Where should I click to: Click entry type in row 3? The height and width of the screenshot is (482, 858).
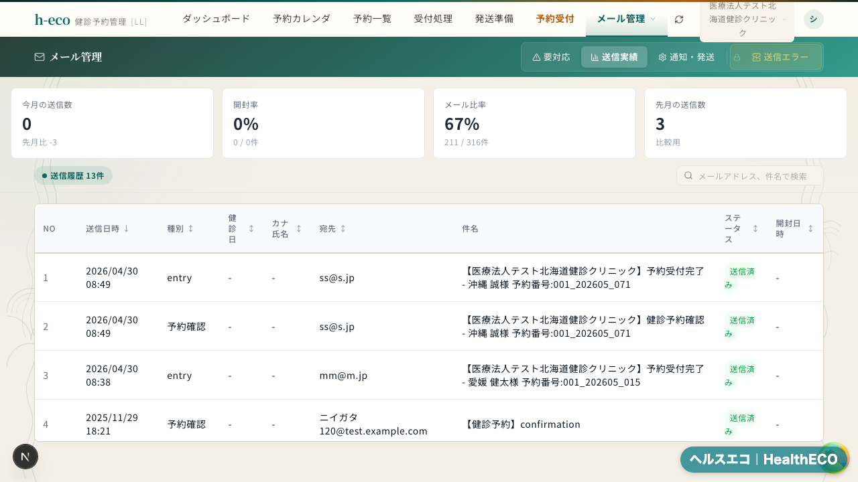pyautogui.click(x=180, y=375)
